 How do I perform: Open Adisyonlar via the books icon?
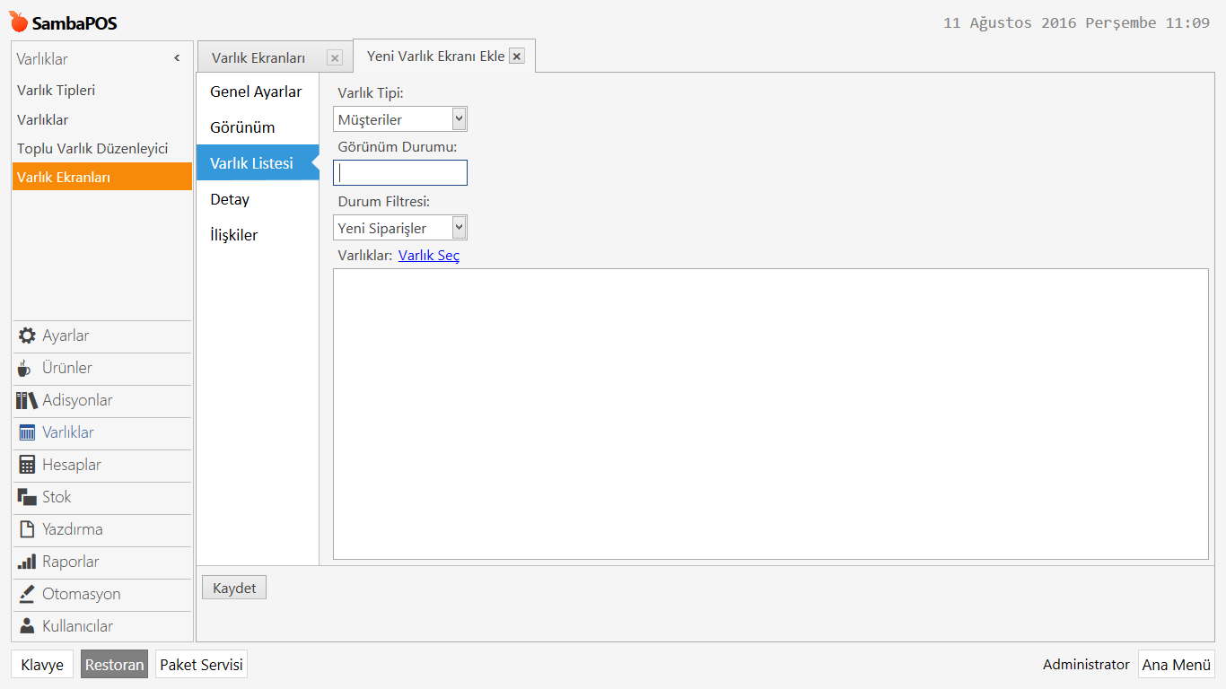coord(26,400)
